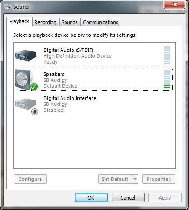Confirm with the OK button
This screenshot has width=189, height=210.
coord(91,198)
